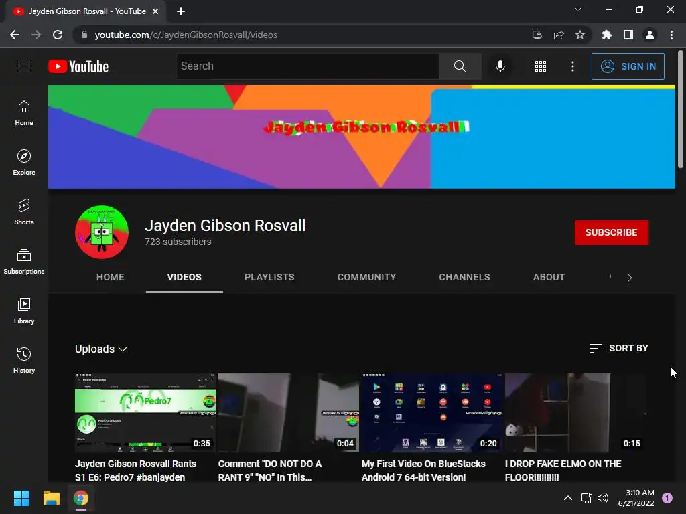Click the channel avatar picture

coord(102,232)
